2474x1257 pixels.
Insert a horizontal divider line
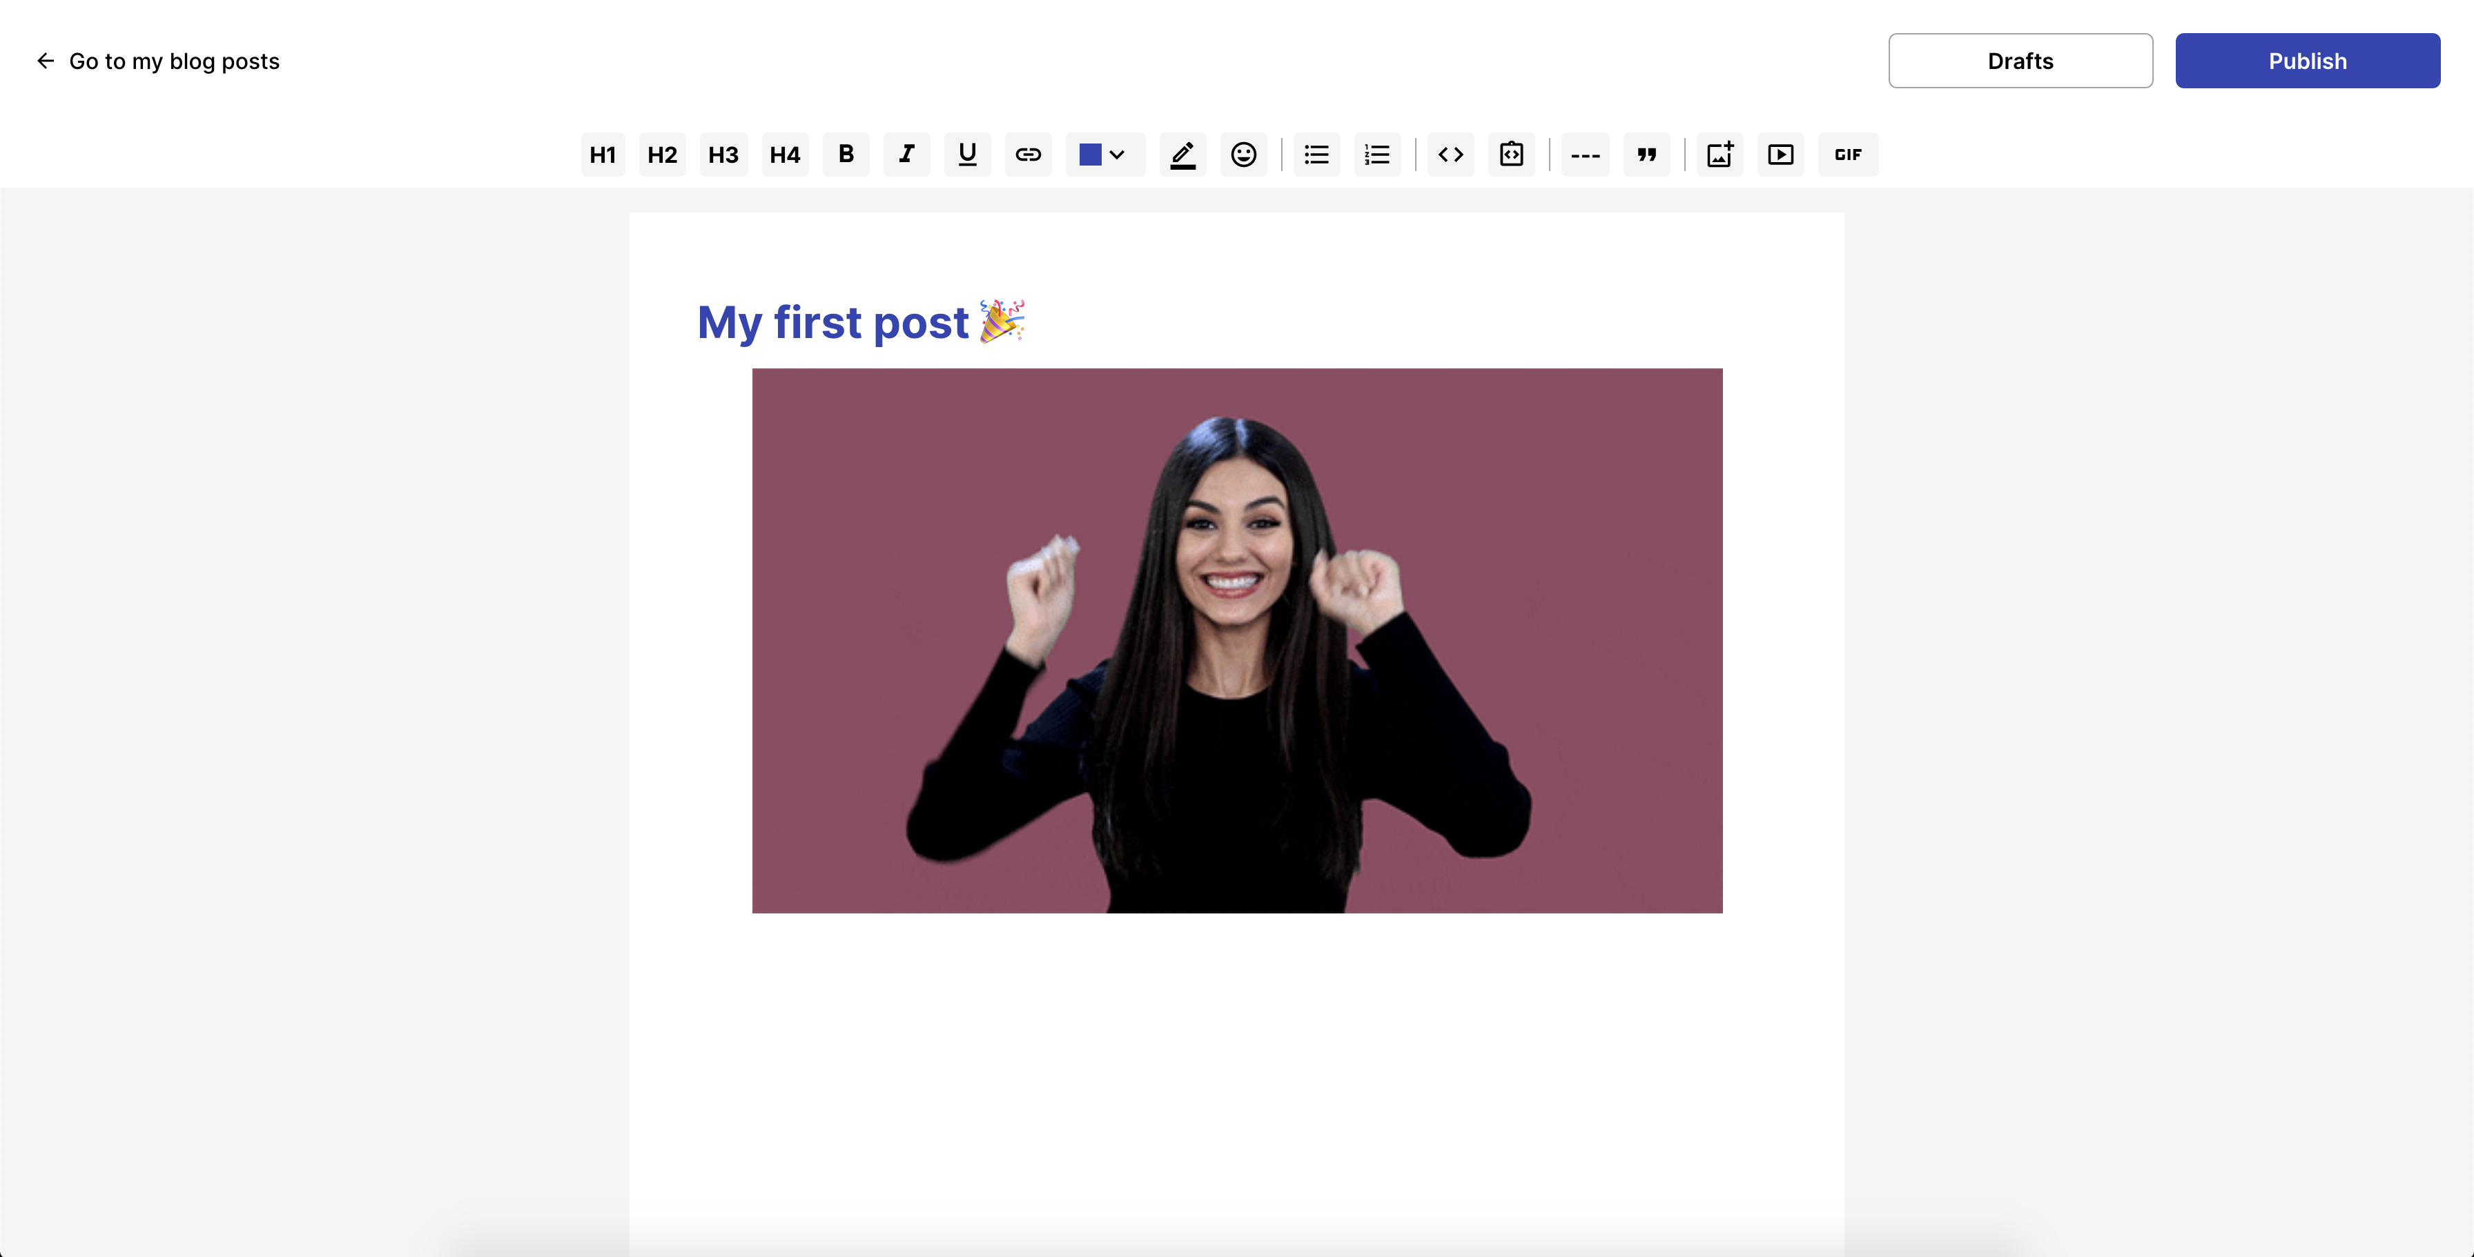pos(1585,155)
